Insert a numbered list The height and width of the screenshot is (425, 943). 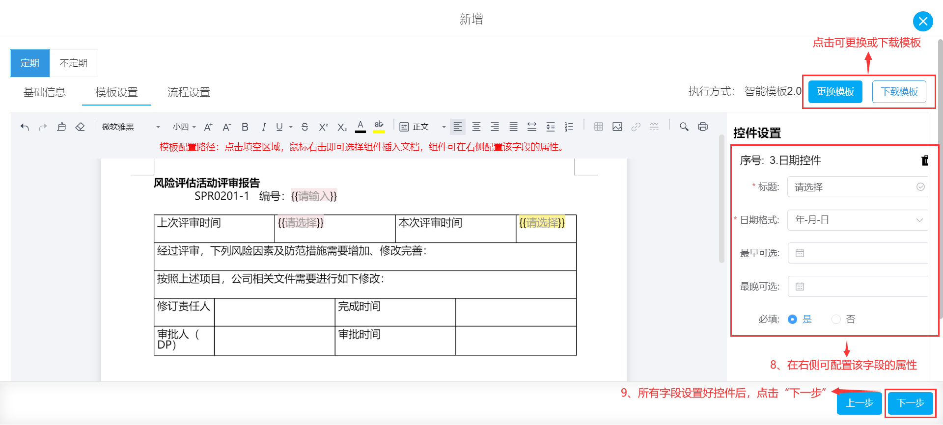coord(569,127)
